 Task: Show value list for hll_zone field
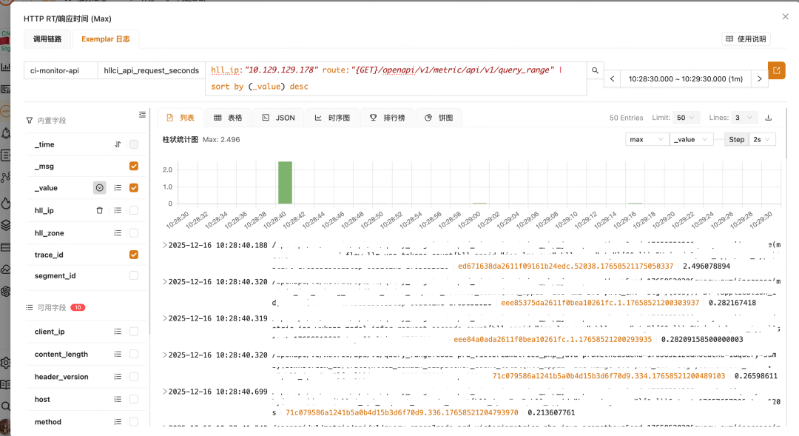tap(118, 233)
